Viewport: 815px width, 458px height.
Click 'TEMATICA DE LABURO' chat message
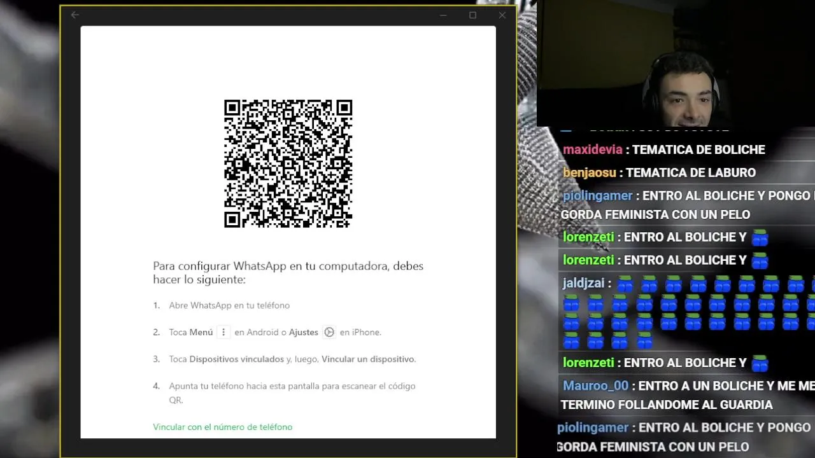point(691,172)
